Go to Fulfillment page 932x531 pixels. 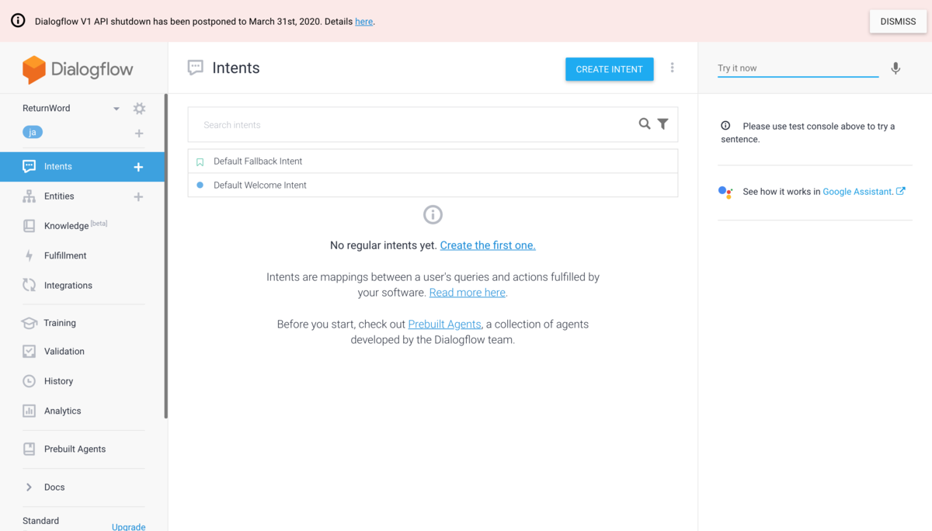[65, 255]
